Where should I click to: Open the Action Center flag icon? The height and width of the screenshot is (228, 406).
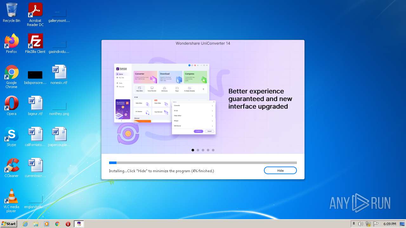pyautogui.click(x=376, y=224)
